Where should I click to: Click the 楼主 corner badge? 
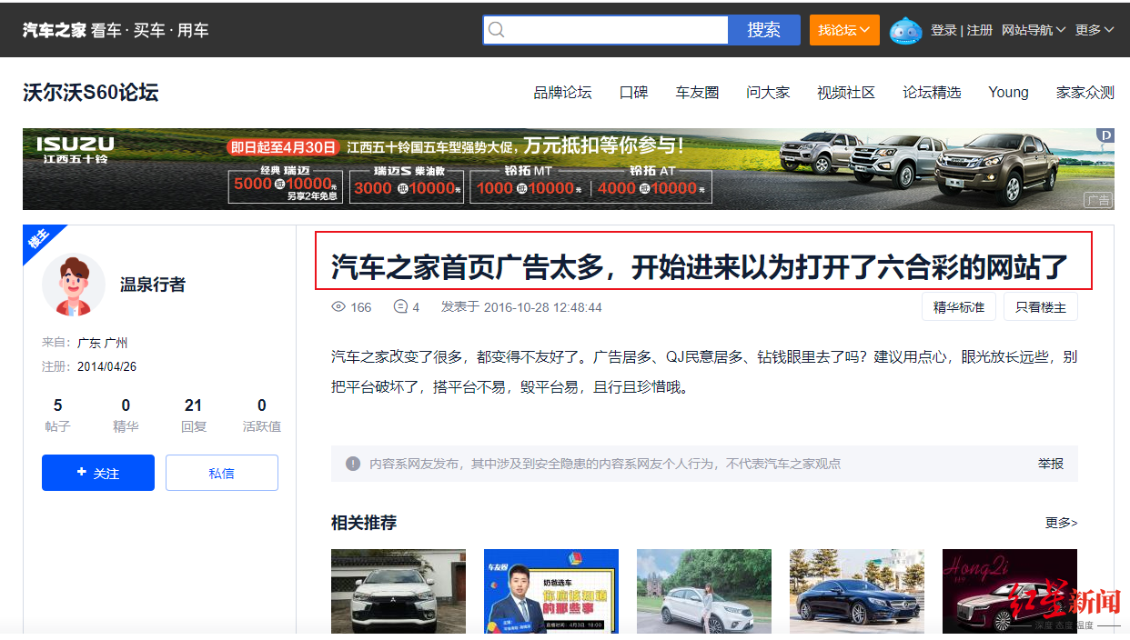click(38, 241)
